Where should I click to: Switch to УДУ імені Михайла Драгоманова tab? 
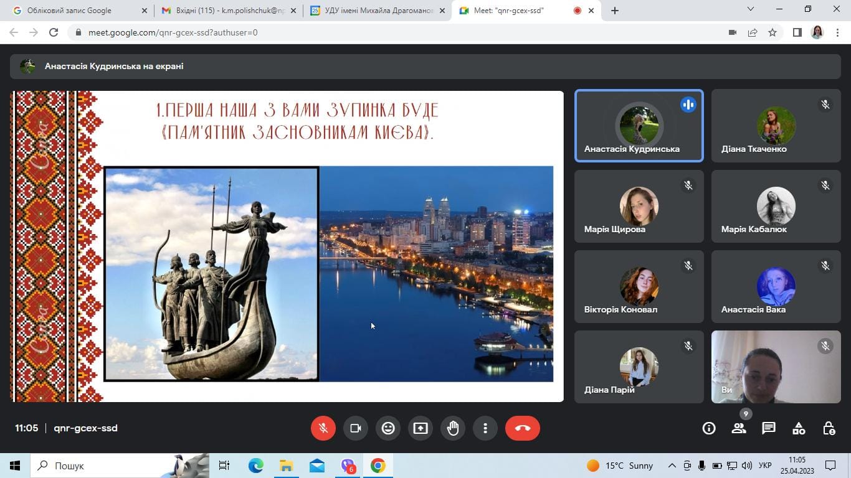(x=378, y=11)
